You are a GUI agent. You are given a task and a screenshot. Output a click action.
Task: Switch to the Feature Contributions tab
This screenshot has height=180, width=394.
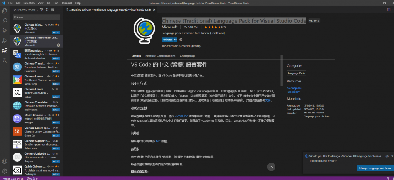pyautogui.click(x=160, y=56)
